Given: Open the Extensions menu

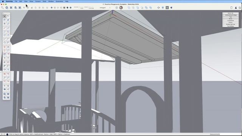Looking at the screenshot, I should tap(59, 2).
